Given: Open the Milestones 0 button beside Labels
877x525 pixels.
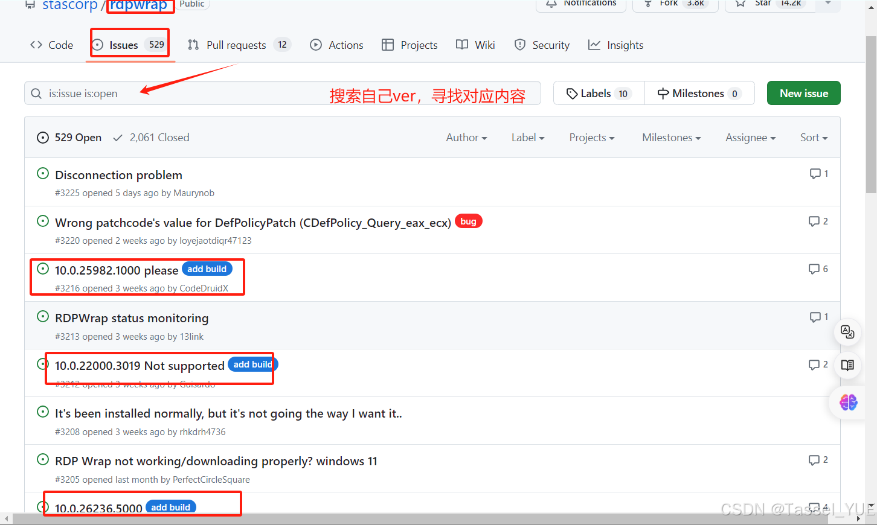Looking at the screenshot, I should (699, 93).
